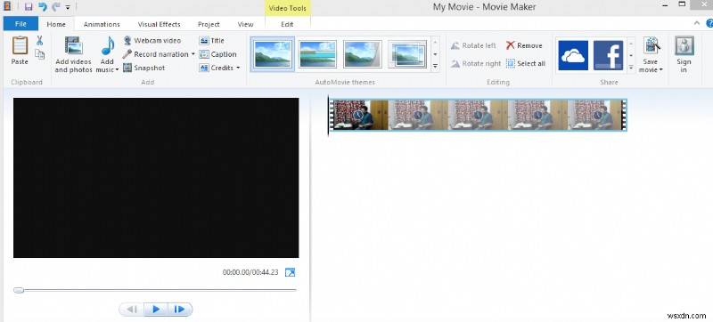Rotate the clip right
The image size is (713, 322).
(476, 63)
